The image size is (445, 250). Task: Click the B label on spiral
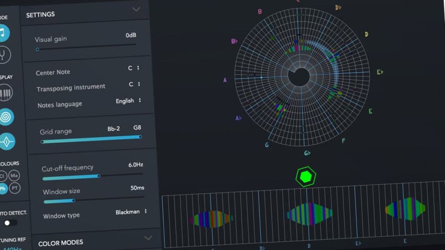coord(260,12)
